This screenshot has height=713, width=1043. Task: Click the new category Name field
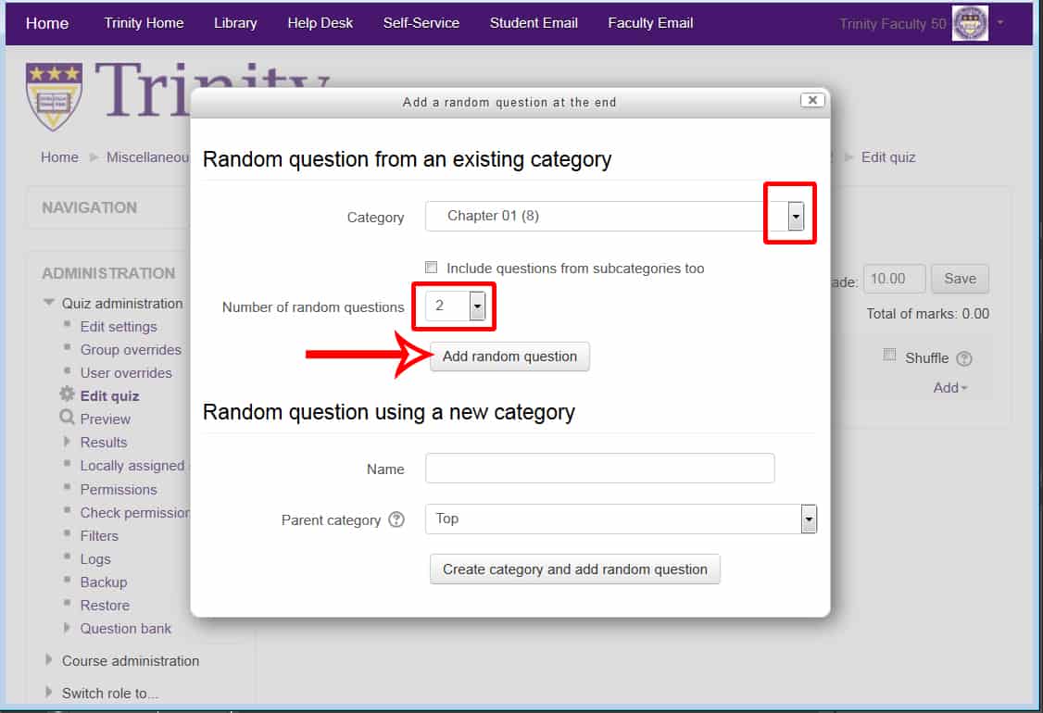coord(599,469)
